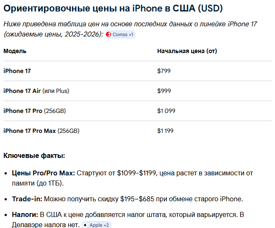Open the "Comss +1" sources chip label

[x=123, y=34]
